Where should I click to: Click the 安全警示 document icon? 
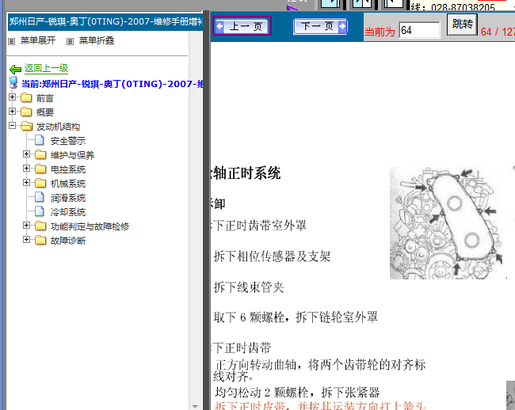tap(40, 140)
